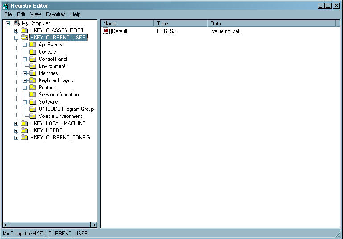Viewport: 343px width, 239px height.
Task: Expand the AppEvents key
Action: coord(25,45)
